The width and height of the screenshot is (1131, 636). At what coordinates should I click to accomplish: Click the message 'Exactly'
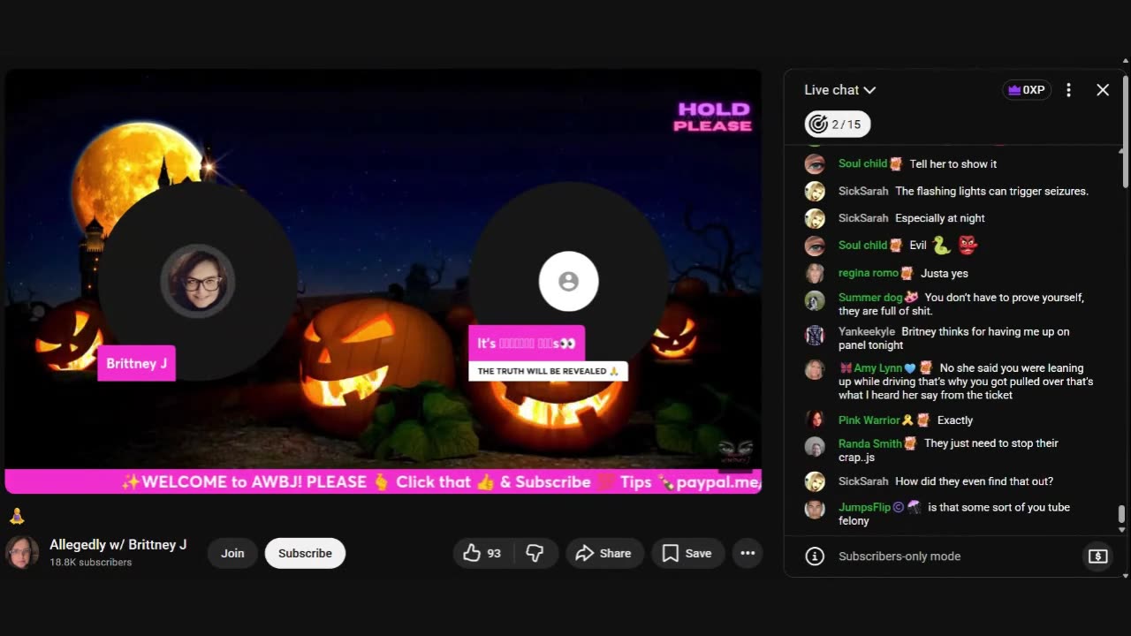click(x=955, y=420)
